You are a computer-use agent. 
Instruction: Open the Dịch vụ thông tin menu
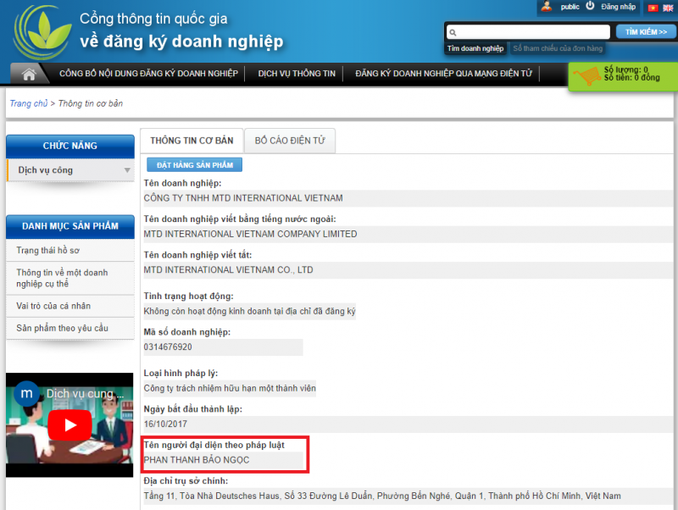click(x=297, y=74)
